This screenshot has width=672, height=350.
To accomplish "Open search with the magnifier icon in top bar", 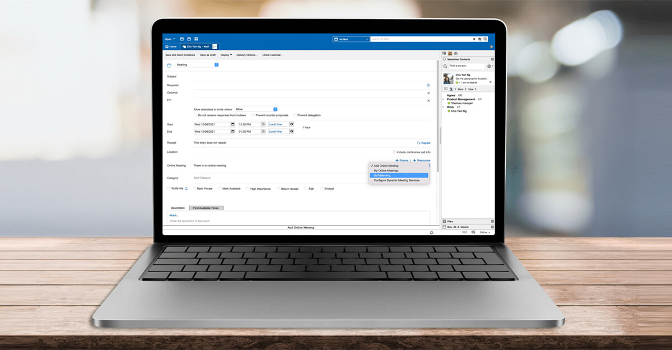I will [486, 39].
